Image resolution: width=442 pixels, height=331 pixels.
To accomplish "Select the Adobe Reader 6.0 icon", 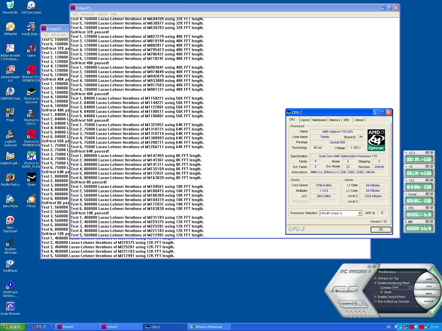I will 10,74.
